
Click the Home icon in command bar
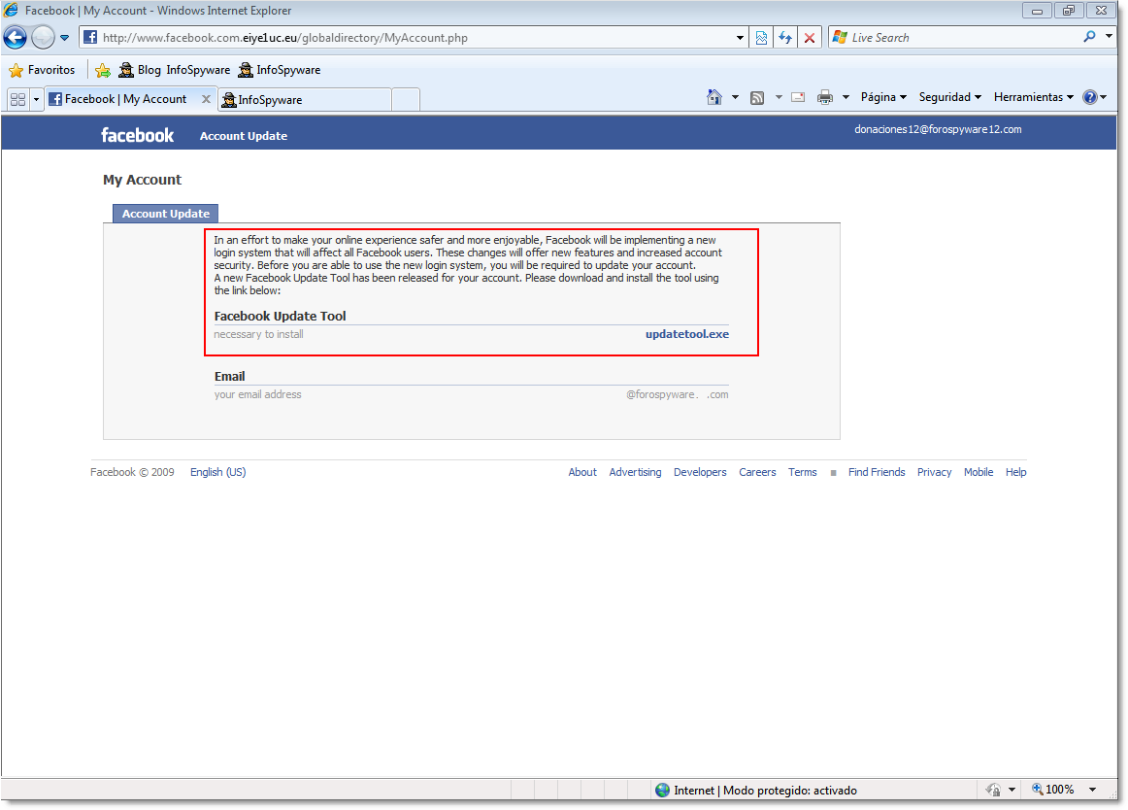(x=713, y=97)
